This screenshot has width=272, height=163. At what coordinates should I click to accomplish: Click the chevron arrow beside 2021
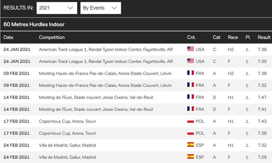70,8
